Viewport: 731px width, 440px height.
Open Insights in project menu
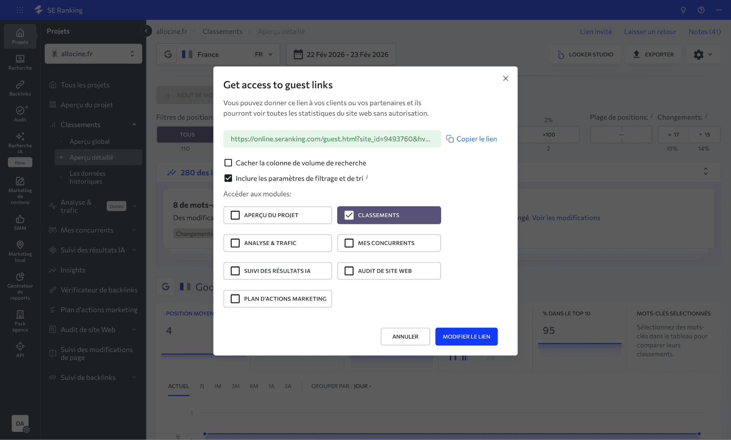pos(73,270)
